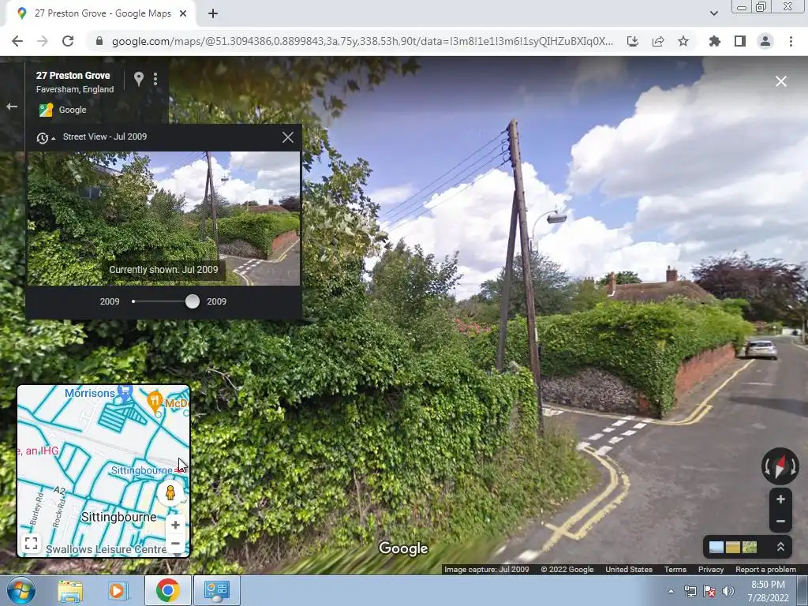Open the volume speaker icon in tray
808x606 pixels.
[728, 591]
